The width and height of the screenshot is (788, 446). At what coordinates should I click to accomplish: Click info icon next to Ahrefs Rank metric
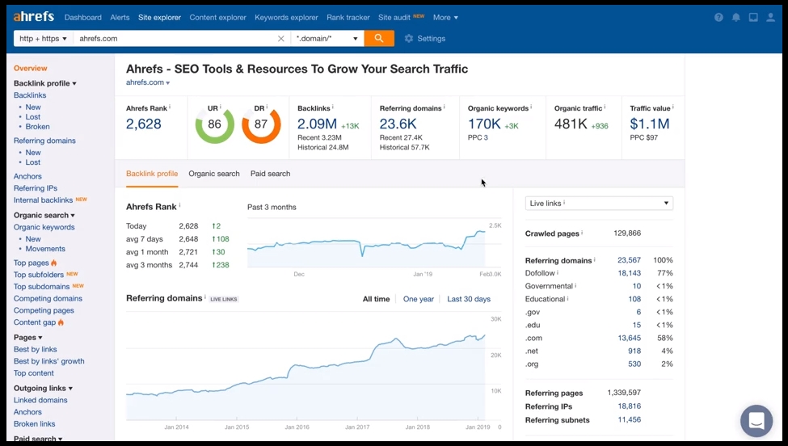click(x=170, y=107)
